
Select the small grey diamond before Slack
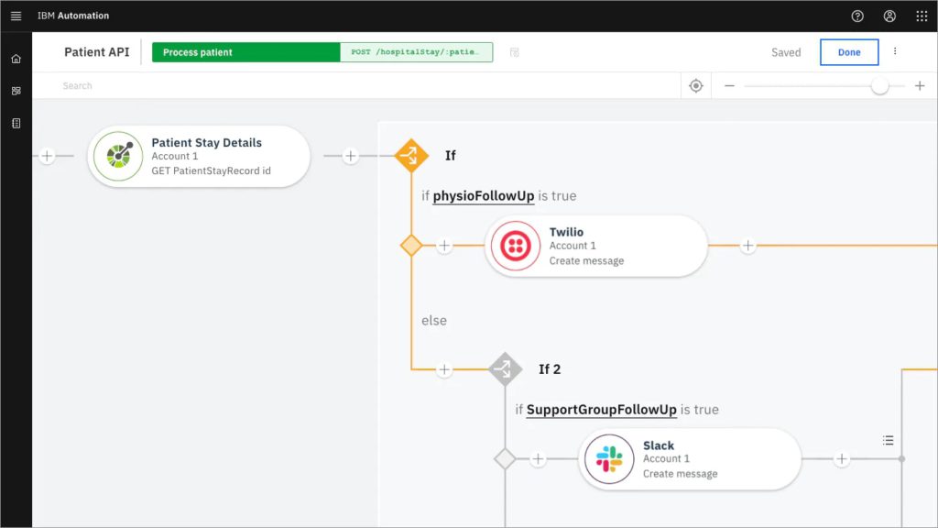505,459
